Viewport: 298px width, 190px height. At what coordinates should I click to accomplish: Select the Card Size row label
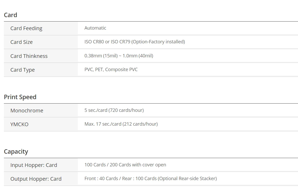[22, 42]
